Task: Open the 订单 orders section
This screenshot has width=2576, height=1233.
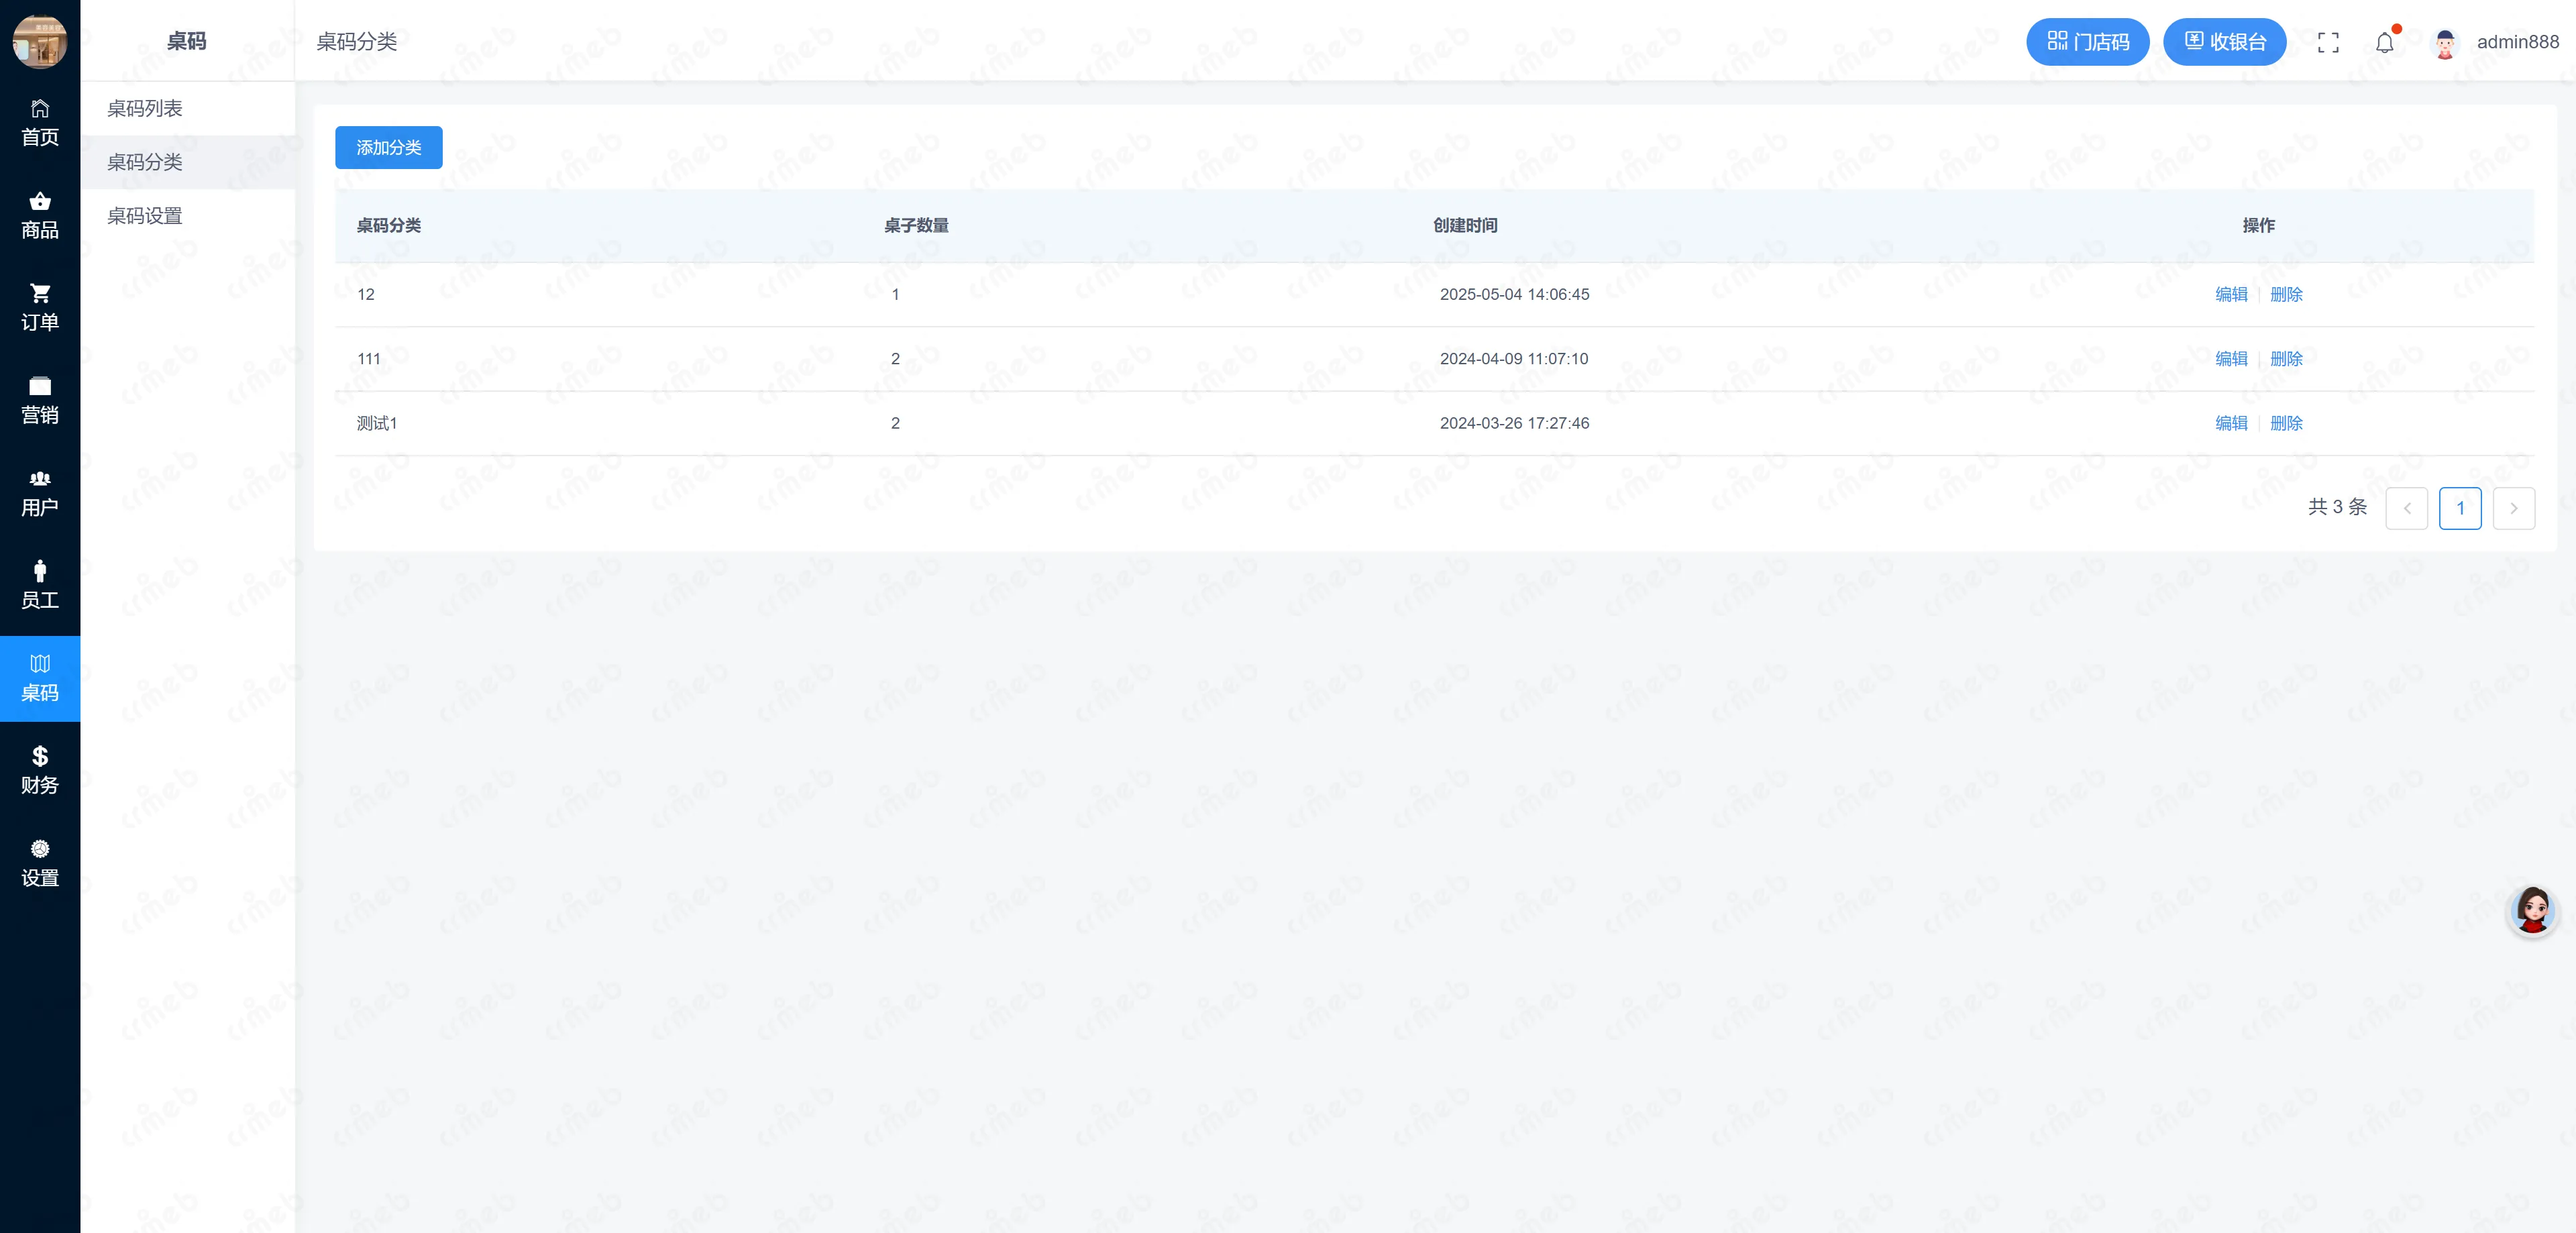Action: coord(40,307)
